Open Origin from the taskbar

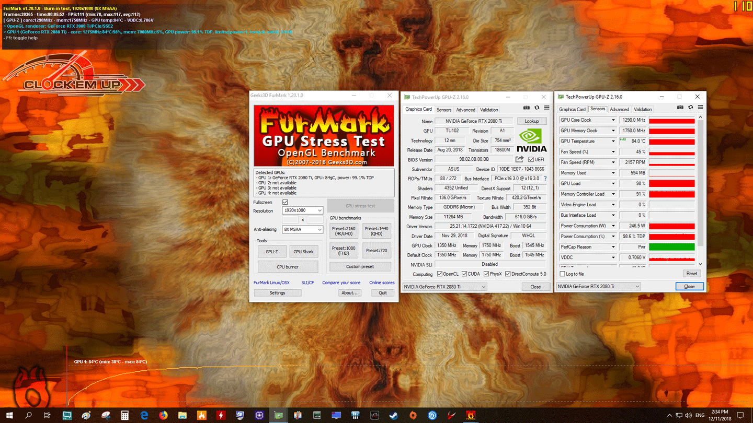click(x=413, y=415)
